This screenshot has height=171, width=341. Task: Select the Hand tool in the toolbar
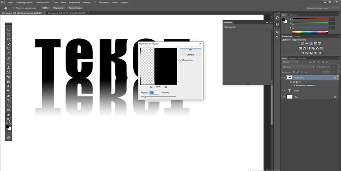click(x=8, y=115)
